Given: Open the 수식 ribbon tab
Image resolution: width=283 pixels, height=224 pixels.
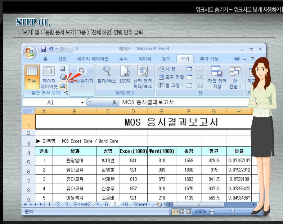Looking at the screenshot, I should tap(123, 59).
